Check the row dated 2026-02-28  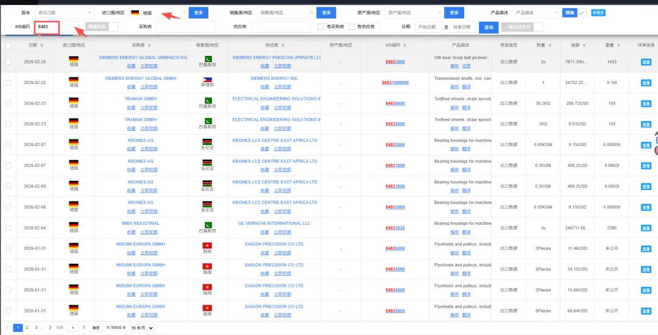tap(9, 62)
